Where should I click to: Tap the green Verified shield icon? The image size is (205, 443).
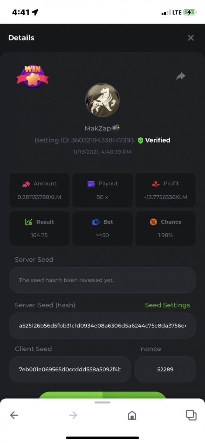(140, 140)
